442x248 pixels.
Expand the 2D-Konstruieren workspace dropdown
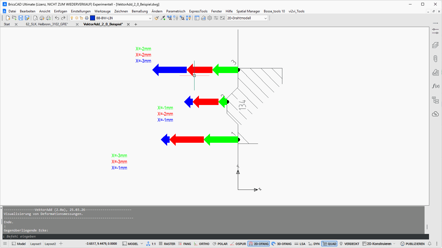394,244
